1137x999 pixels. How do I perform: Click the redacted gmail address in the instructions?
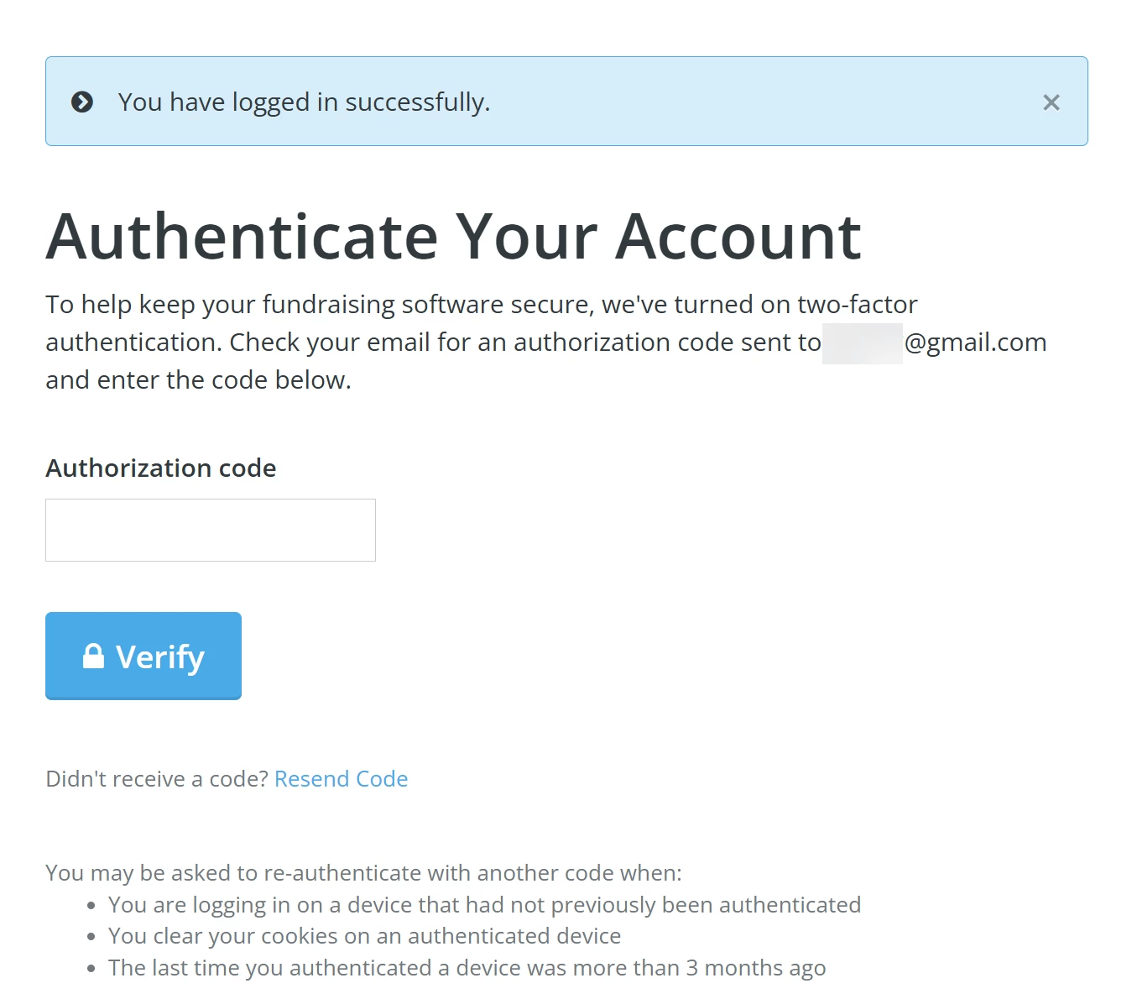click(x=862, y=343)
